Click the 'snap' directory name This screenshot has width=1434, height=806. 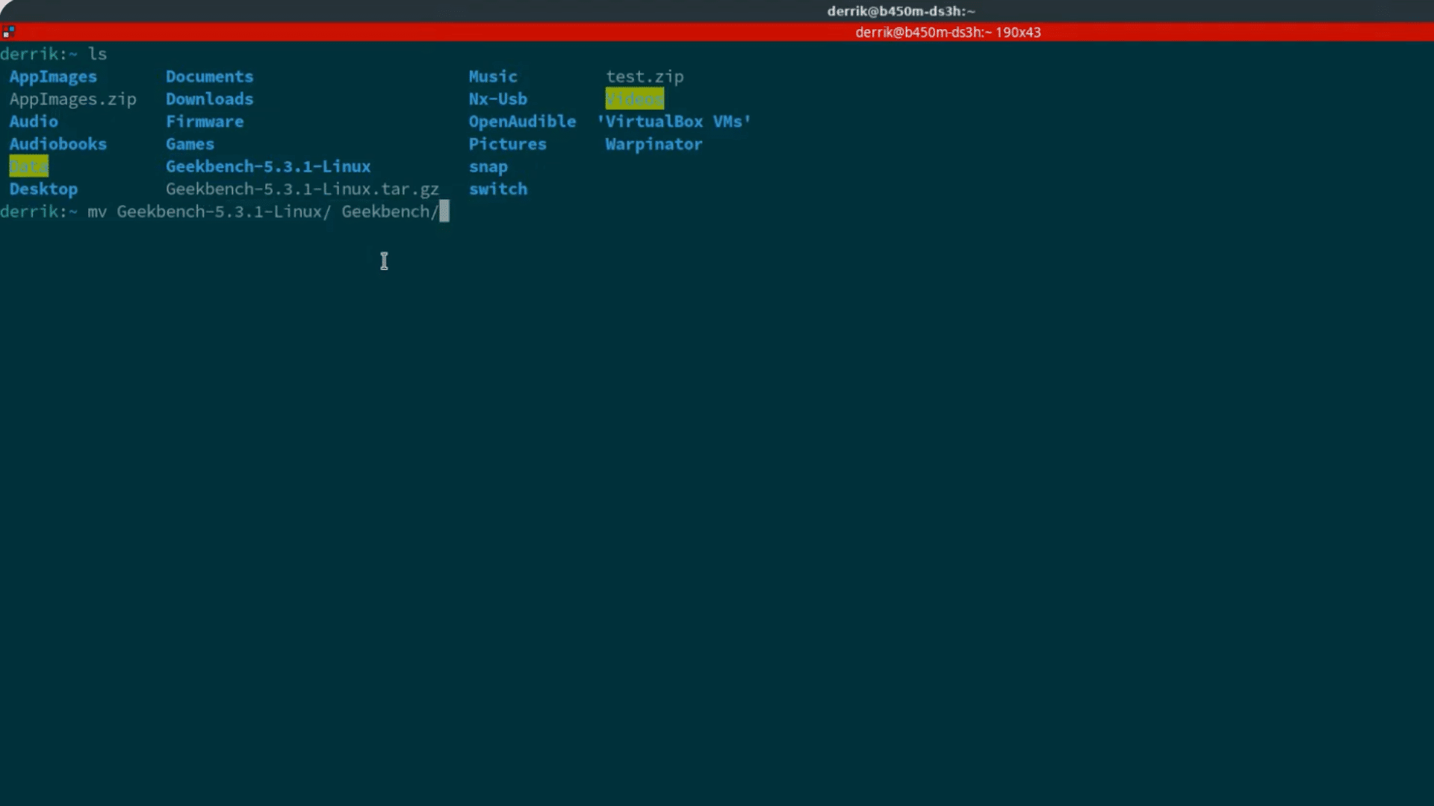(x=488, y=167)
